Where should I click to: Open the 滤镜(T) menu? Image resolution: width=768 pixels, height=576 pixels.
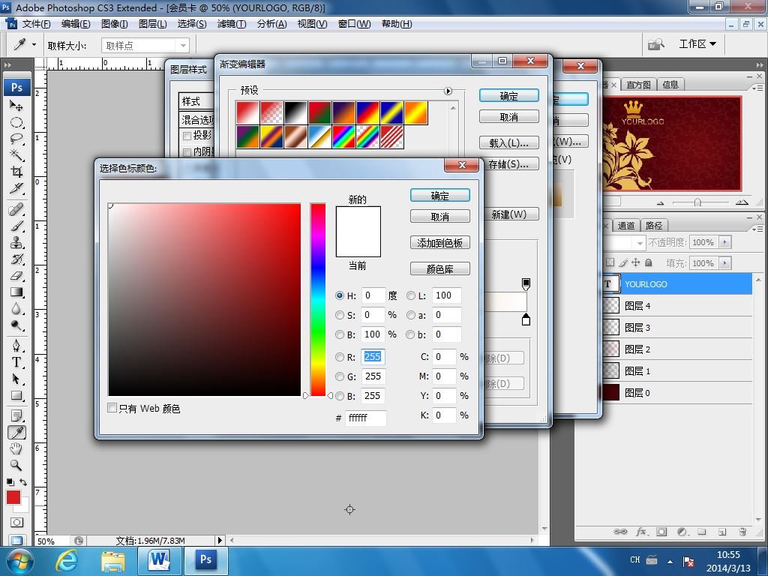pyautogui.click(x=232, y=23)
